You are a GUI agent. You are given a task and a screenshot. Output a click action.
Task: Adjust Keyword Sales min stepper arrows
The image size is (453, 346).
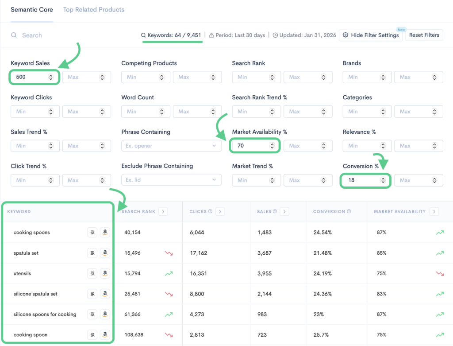(x=51, y=77)
